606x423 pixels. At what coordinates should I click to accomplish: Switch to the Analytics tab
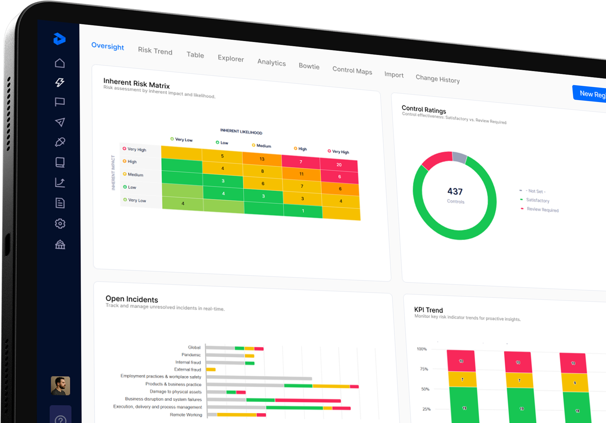tap(271, 62)
